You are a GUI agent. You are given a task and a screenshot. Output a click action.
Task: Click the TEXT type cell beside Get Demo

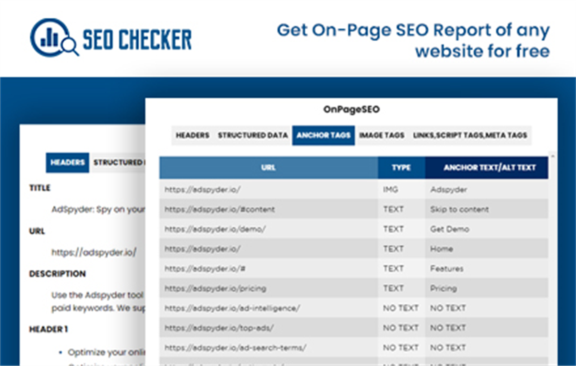pos(401,229)
